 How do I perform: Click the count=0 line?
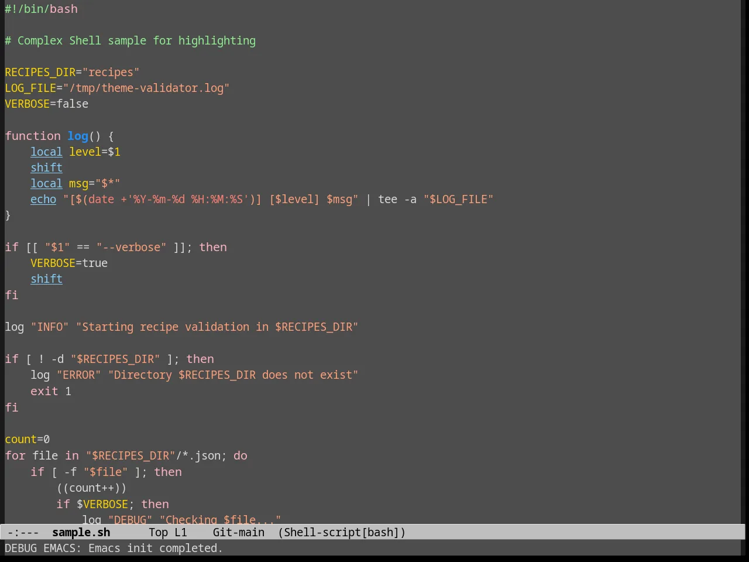[28, 439]
